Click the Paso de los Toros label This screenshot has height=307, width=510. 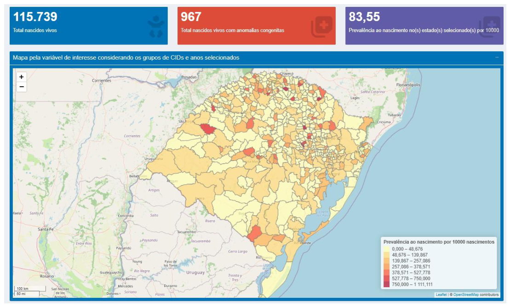click(171, 263)
